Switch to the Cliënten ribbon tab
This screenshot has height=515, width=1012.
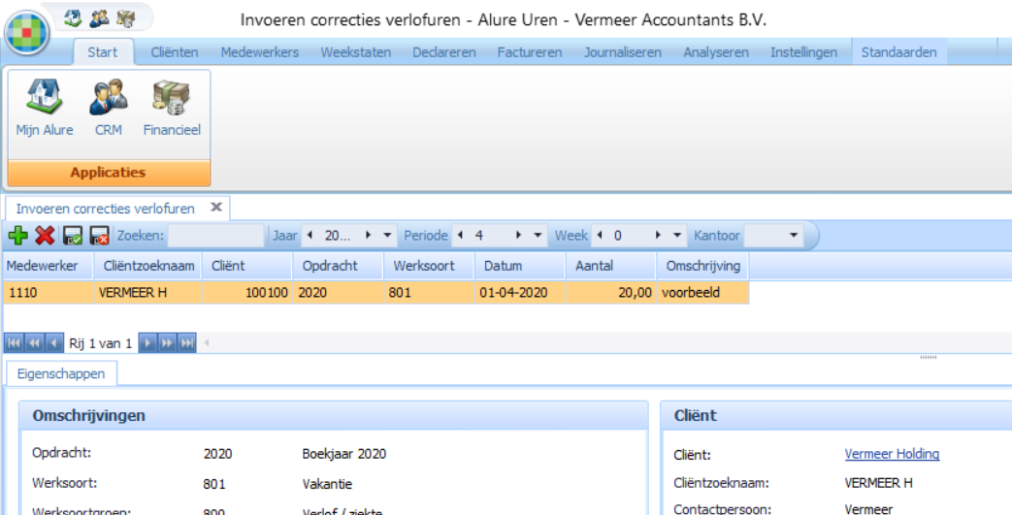click(x=175, y=52)
